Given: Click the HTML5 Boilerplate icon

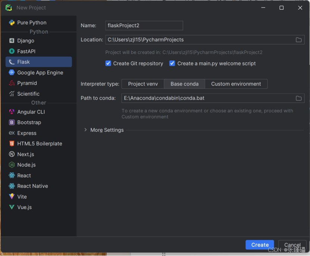Looking at the screenshot, I should (x=12, y=143).
